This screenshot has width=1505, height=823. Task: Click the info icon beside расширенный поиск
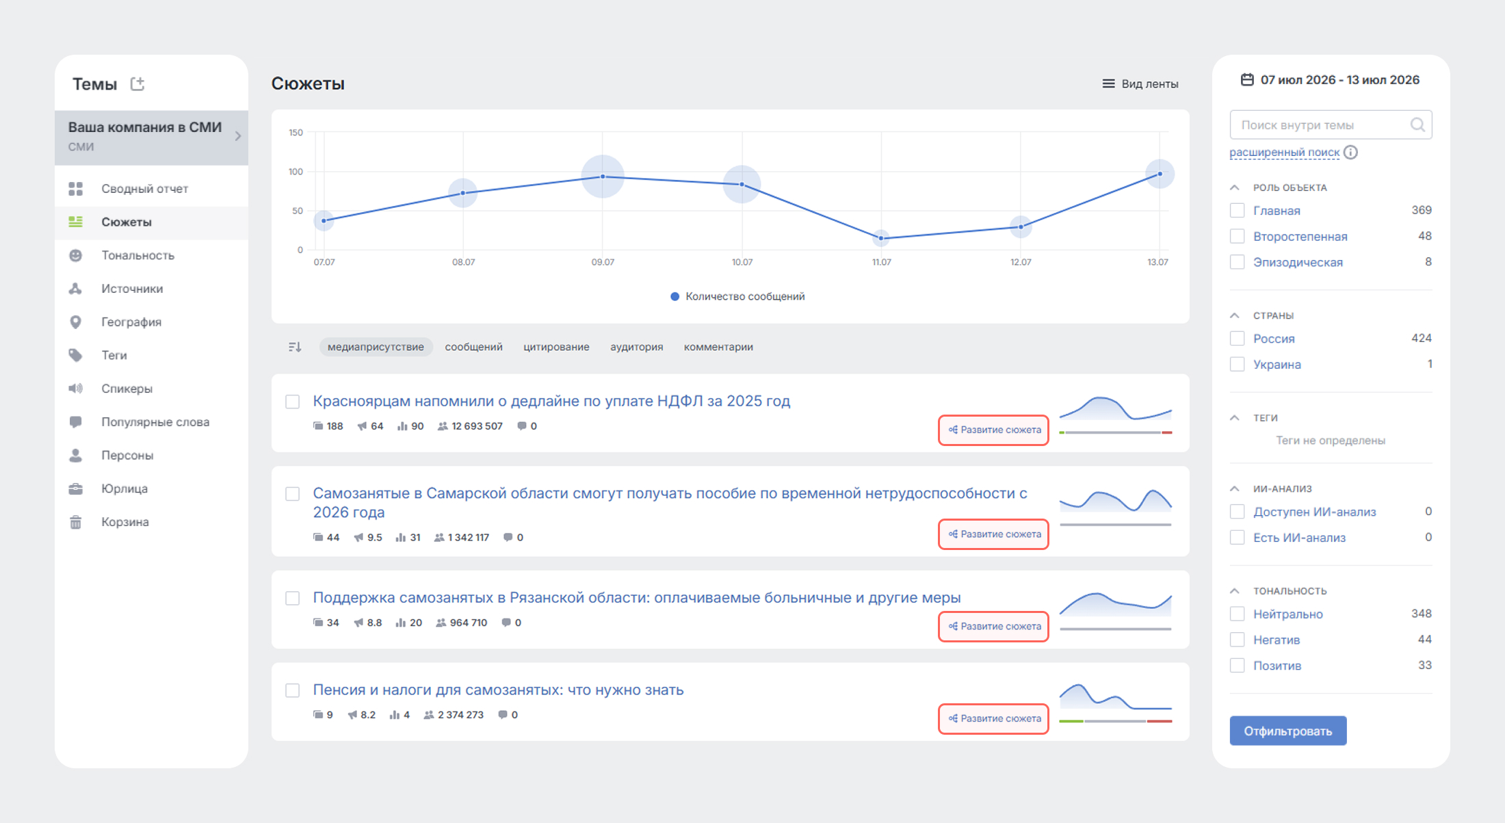click(x=1351, y=152)
